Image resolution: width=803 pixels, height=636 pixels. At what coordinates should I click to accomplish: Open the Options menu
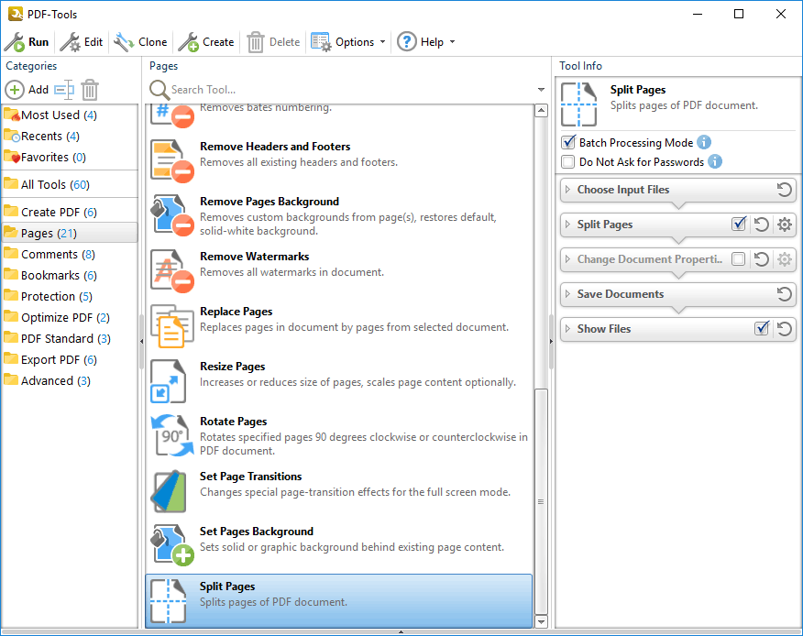348,42
